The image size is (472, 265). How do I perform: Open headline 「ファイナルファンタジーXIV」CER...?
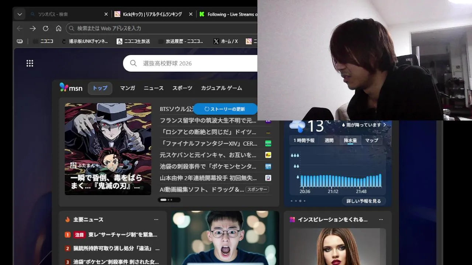click(208, 144)
